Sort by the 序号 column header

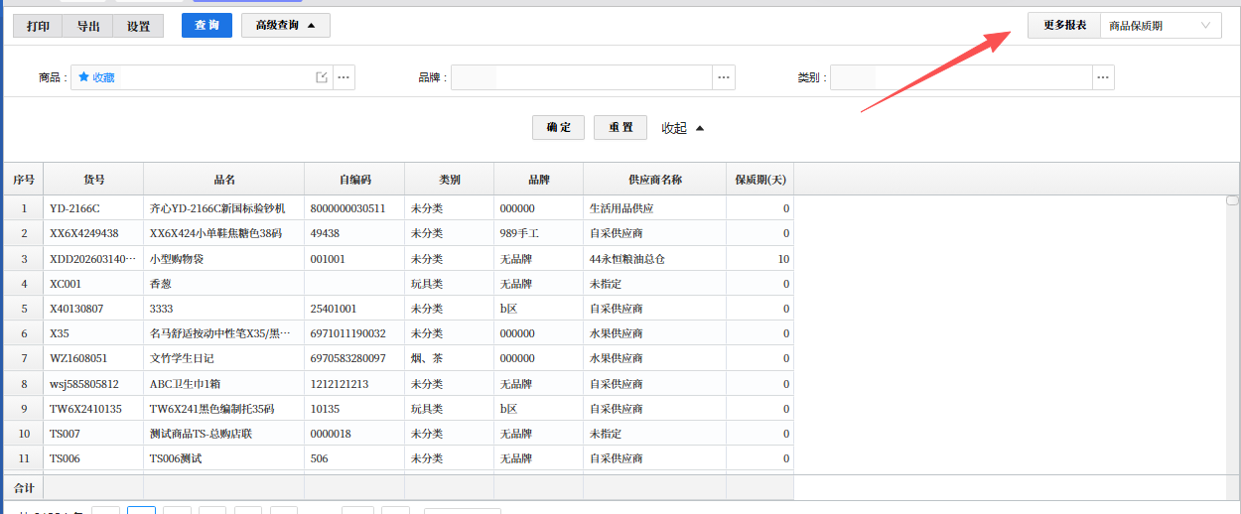click(24, 180)
